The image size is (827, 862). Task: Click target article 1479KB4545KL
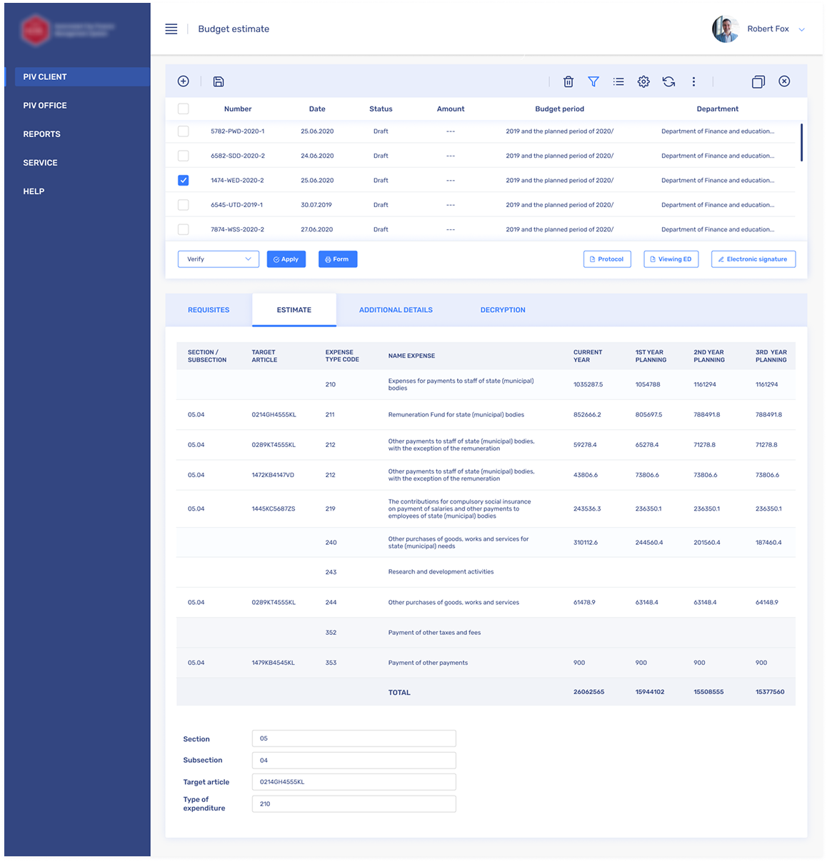pos(273,663)
